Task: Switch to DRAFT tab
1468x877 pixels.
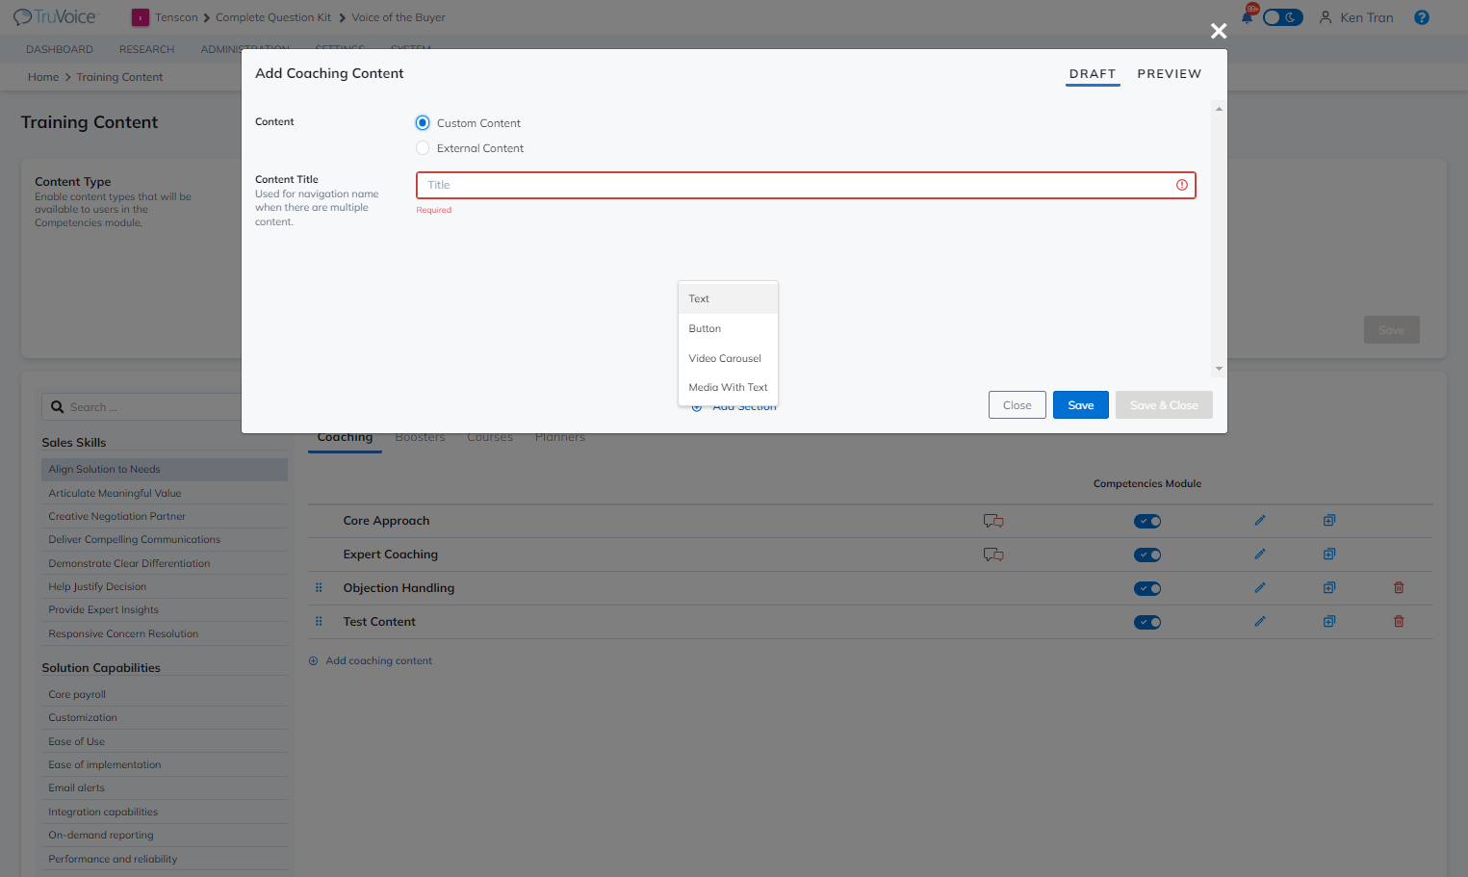Action: [1093, 74]
